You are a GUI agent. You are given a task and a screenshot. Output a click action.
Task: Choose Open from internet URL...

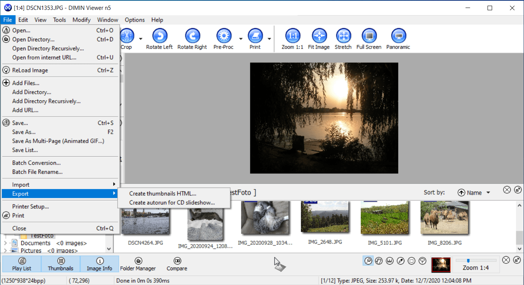click(60, 58)
